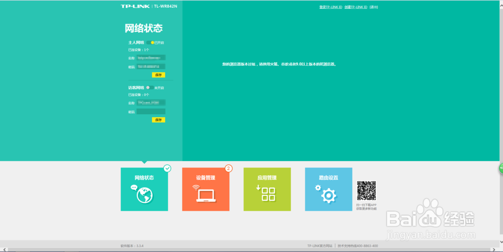Click the 主人网络 名称 input field

(151, 58)
